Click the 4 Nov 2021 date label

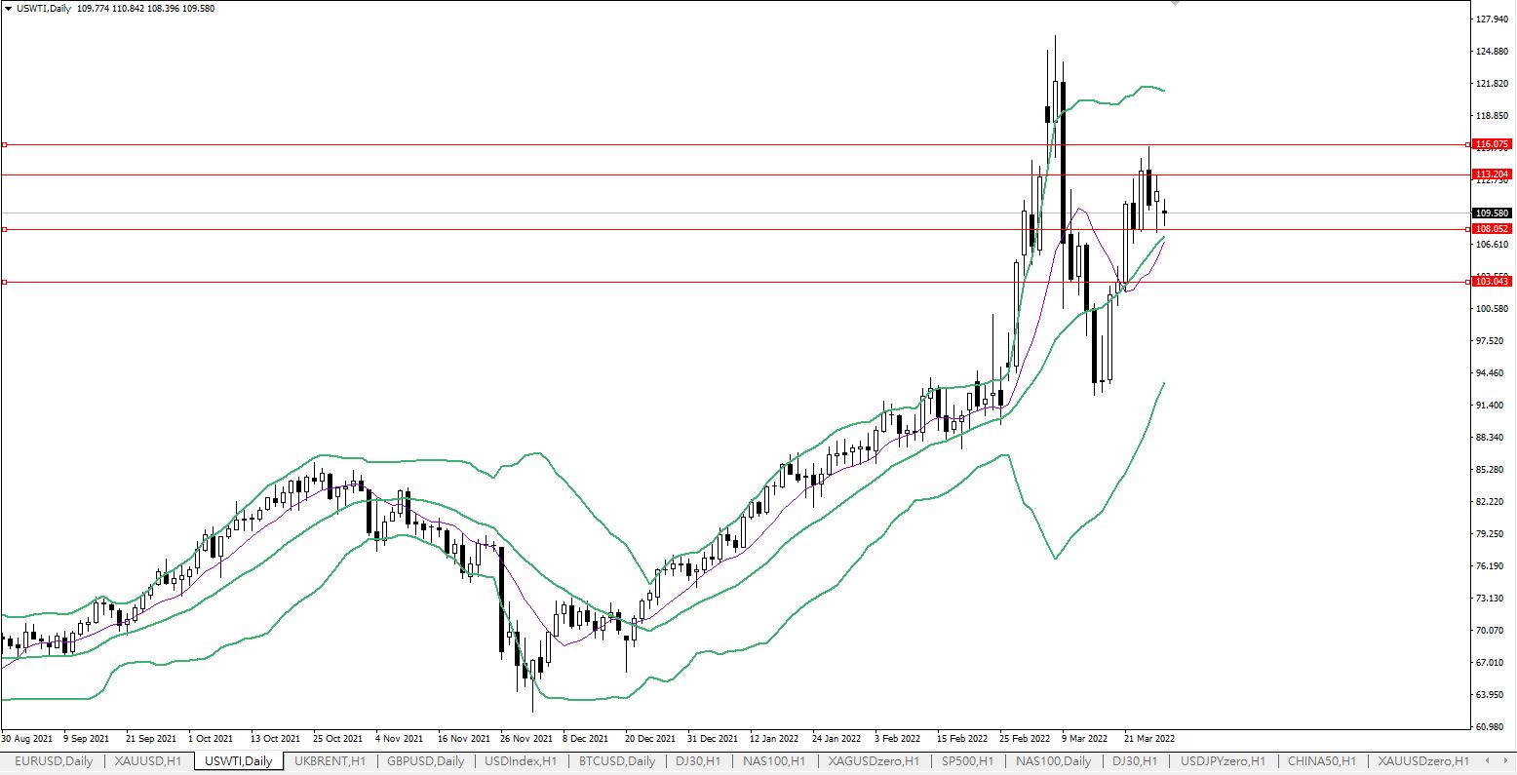(x=400, y=739)
